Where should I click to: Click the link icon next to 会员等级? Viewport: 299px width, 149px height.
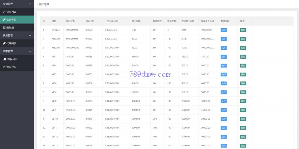point(4,19)
